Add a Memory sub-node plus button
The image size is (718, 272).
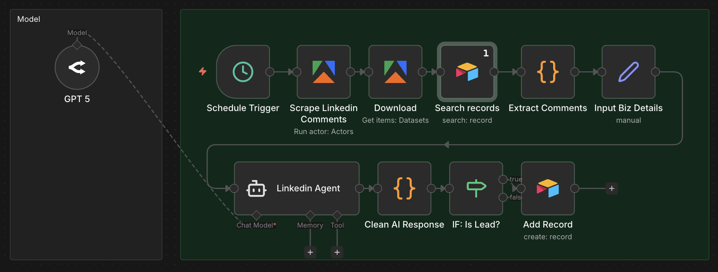[x=310, y=252]
